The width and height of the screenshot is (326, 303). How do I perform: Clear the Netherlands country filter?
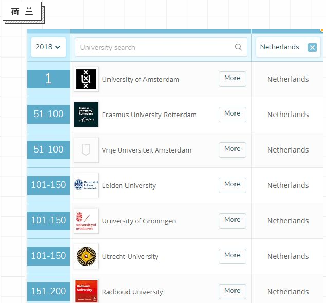point(312,48)
